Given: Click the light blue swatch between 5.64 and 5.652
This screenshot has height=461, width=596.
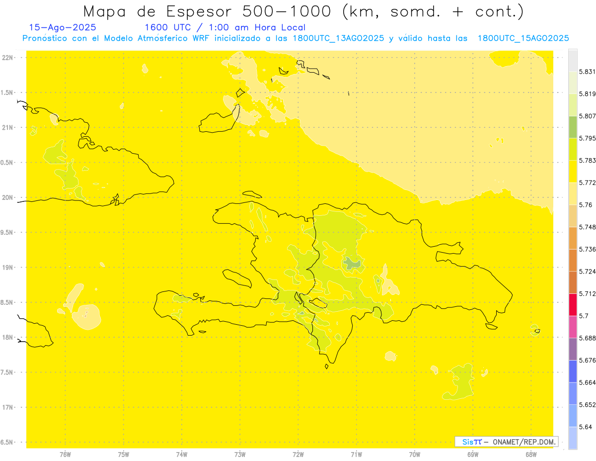Looking at the screenshot, I should click(573, 416).
